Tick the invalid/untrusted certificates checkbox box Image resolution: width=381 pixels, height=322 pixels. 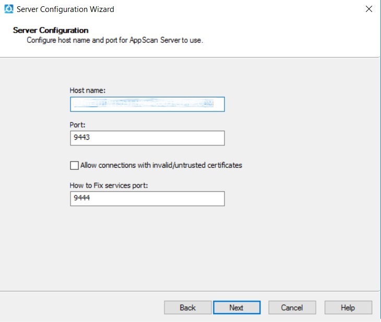74,166
